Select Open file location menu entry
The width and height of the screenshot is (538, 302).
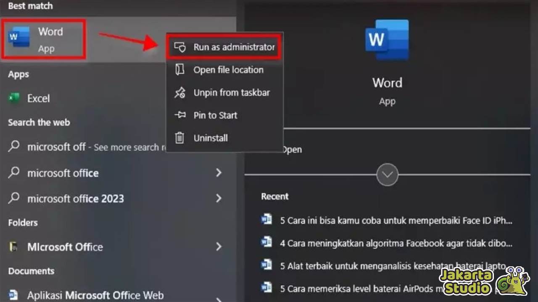(224, 70)
